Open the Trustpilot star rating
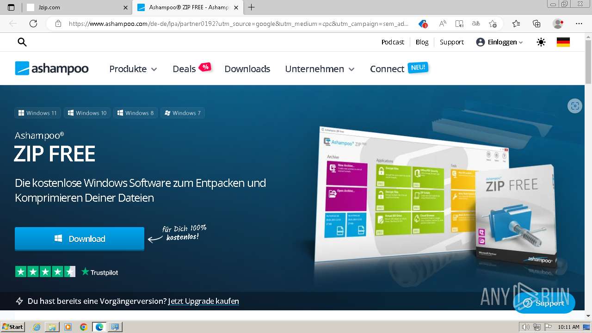Viewport: 592px width, 333px height. point(67,272)
